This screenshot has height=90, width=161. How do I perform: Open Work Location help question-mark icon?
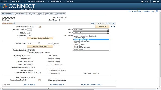[14, 23]
